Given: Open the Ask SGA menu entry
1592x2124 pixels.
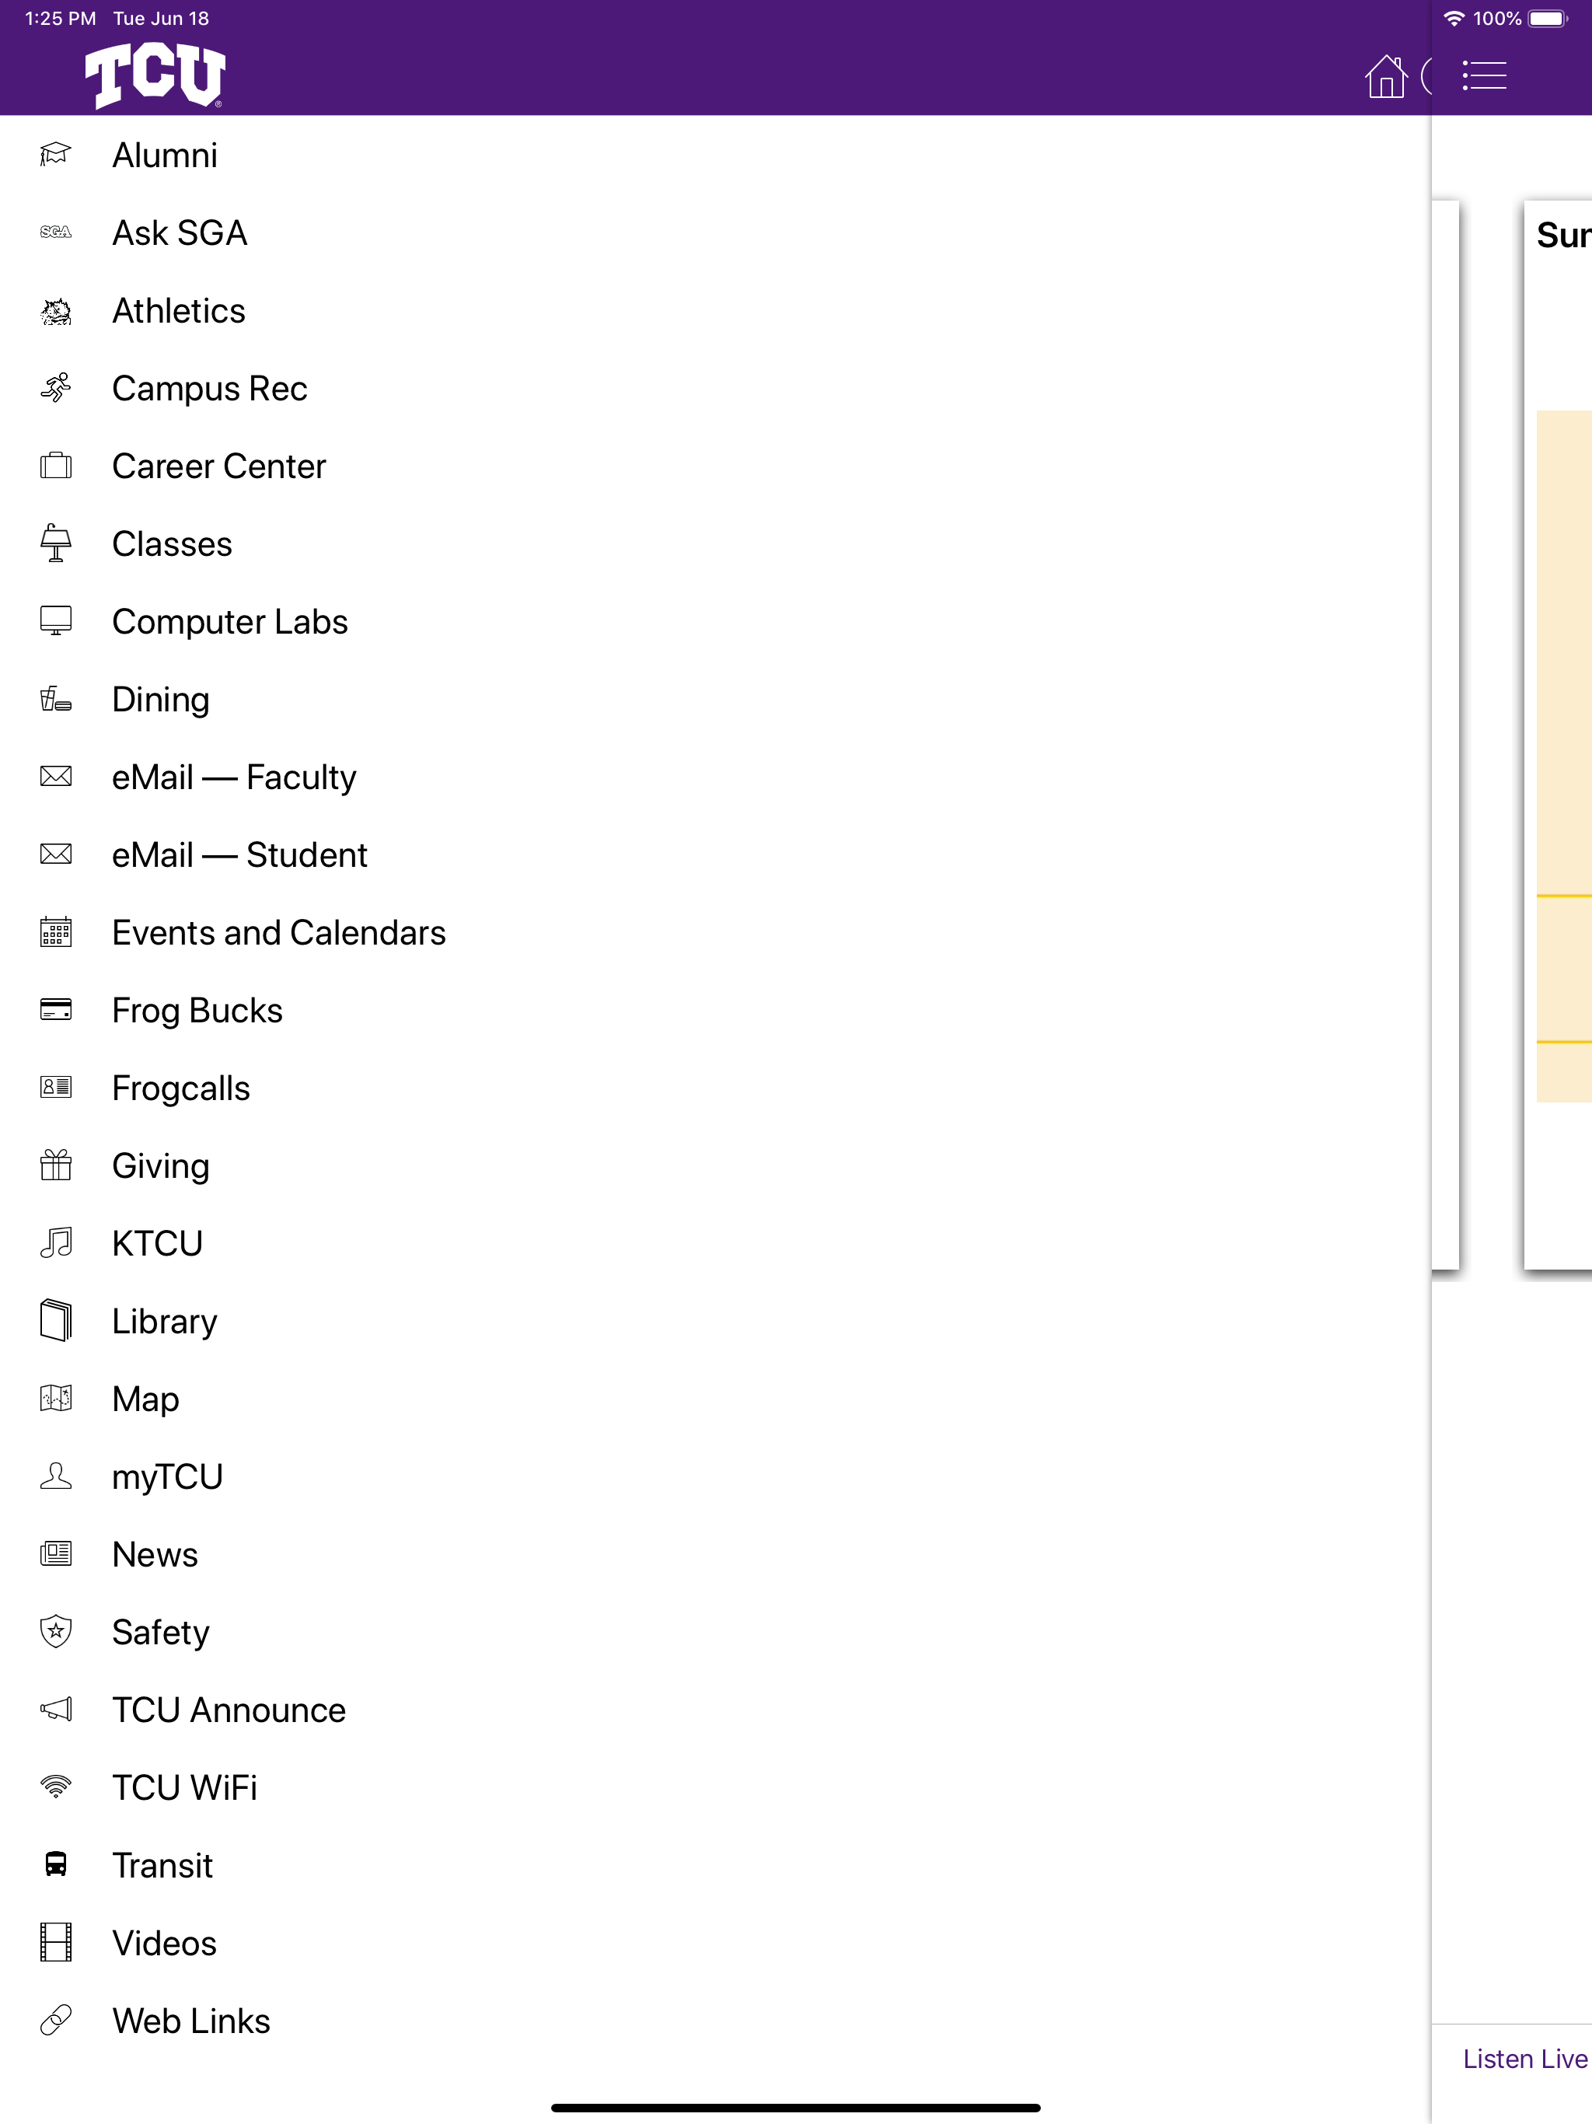Looking at the screenshot, I should pos(179,232).
